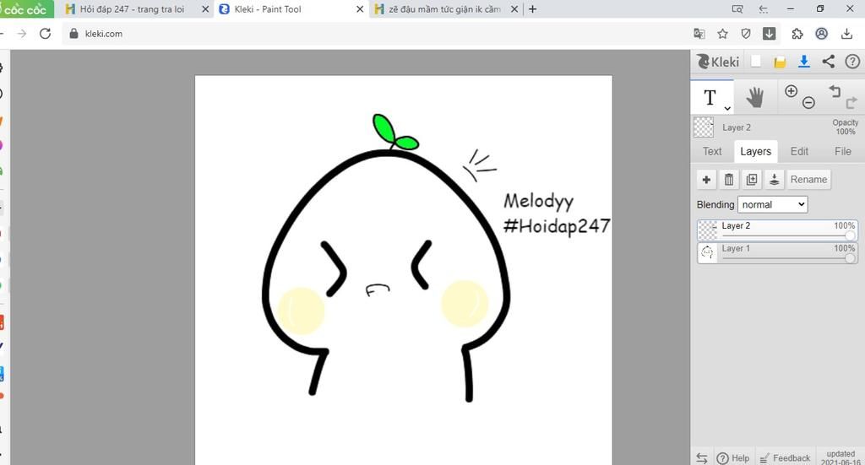
Task: Zoom out with the minus magnifier icon
Action: pos(808,102)
